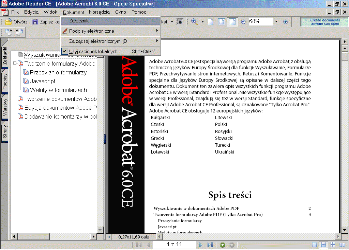Expand Zarządzaj elektronicznymi ID submenu
Viewport: 349px width, 250px height.
[111, 41]
